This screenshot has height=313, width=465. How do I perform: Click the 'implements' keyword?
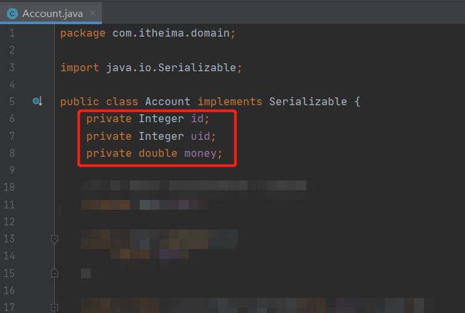tap(230, 102)
